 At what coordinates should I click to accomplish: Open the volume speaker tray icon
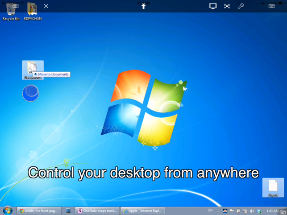252,211
